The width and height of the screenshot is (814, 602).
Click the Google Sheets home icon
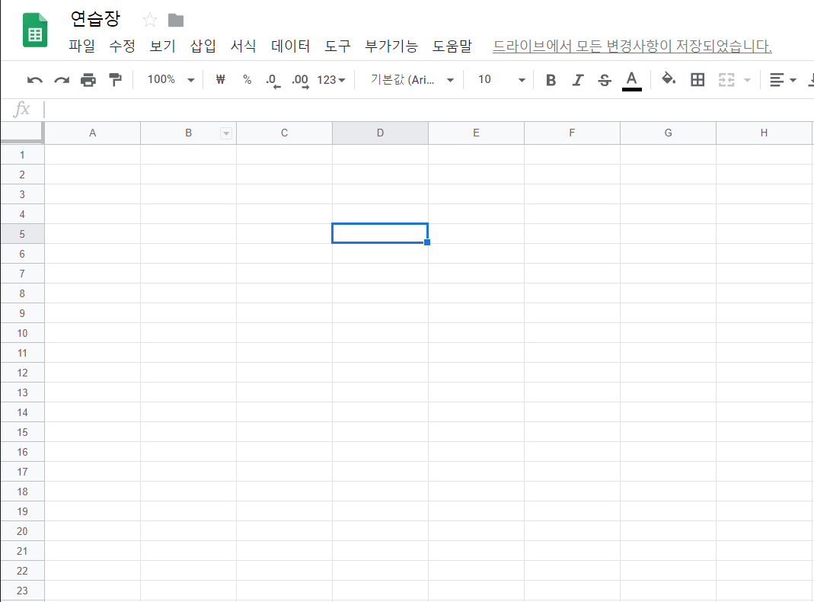[35, 30]
